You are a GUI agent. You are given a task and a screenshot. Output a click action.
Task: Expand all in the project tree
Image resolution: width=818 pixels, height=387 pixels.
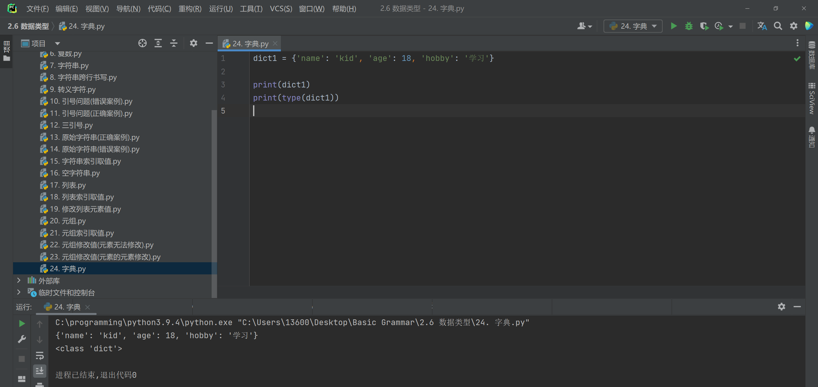pyautogui.click(x=158, y=43)
